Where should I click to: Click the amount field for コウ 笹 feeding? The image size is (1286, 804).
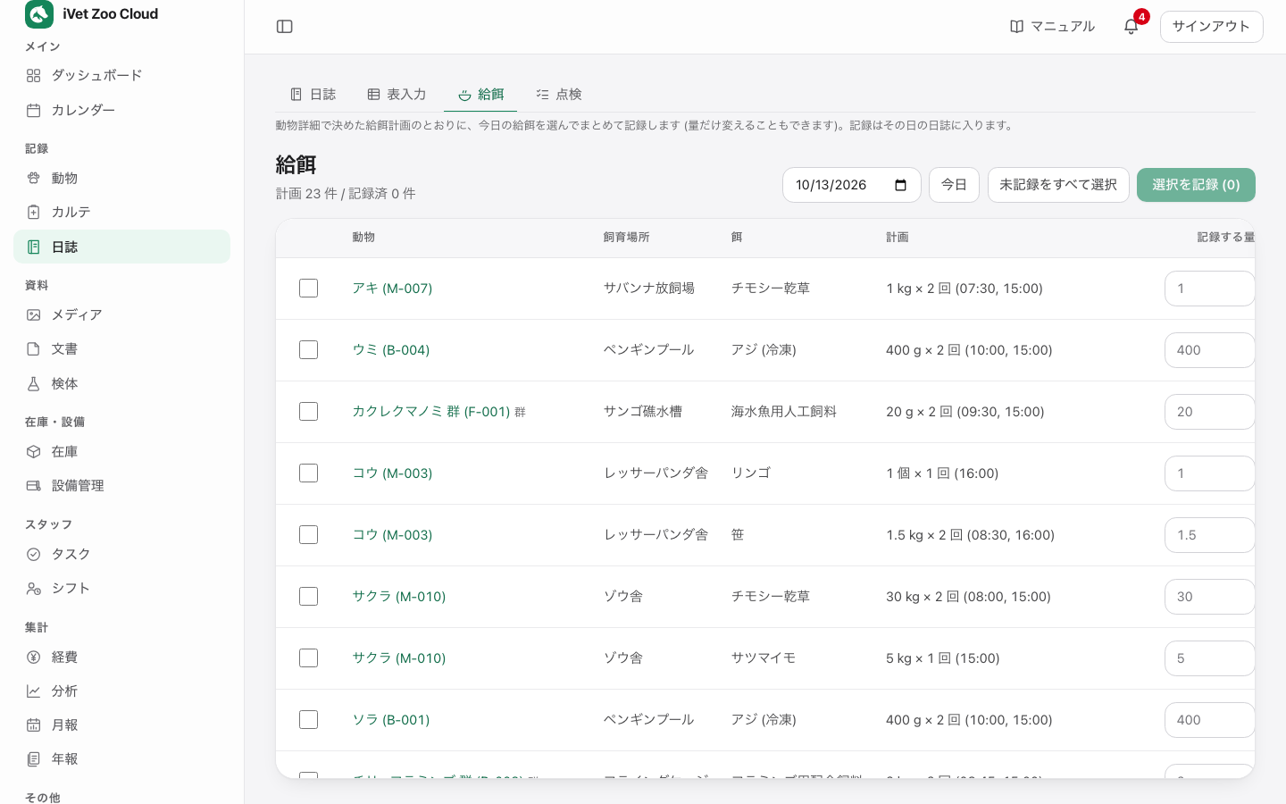pyautogui.click(x=1209, y=535)
